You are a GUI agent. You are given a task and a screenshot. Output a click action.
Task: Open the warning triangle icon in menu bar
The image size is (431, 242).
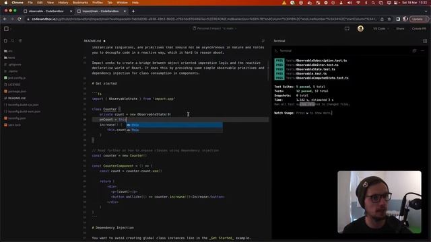(x=284, y=3)
